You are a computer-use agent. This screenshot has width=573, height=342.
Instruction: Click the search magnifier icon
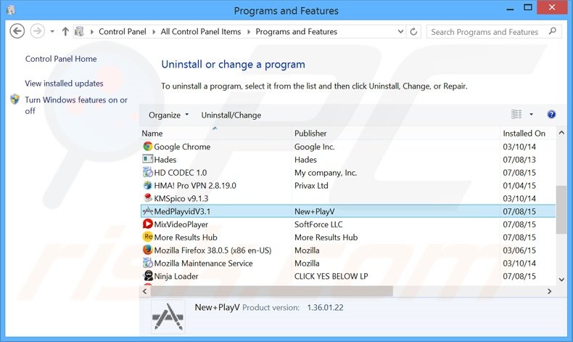553,31
